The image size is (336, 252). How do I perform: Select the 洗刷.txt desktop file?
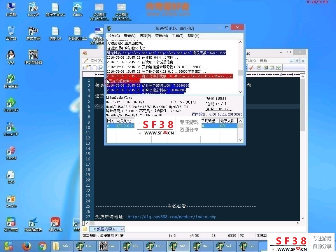pos(55,34)
